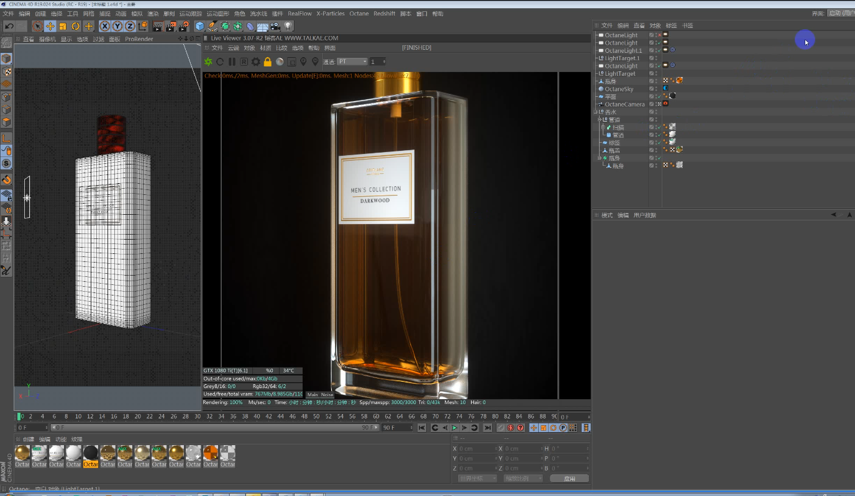Open the PT channel dropdown
This screenshot has height=496, width=855.
[352, 61]
